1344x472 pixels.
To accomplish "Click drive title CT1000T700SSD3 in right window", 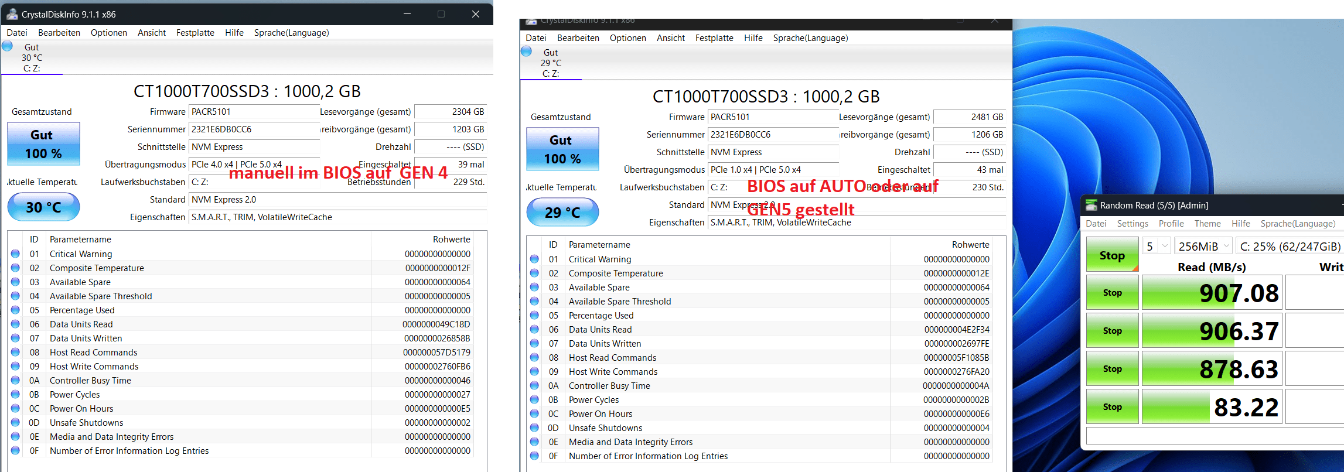I will (x=766, y=97).
